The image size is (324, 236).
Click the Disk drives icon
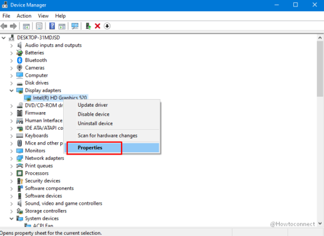[x=19, y=84]
